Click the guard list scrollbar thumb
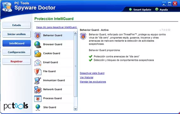 (75, 66)
